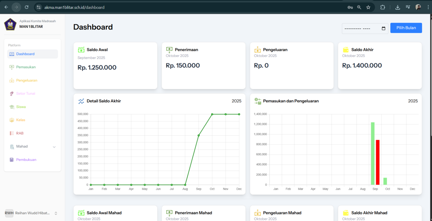Image resolution: width=432 pixels, height=221 pixels.
Task: Click the Pengeluaran sidebar icon
Action: (x=12, y=80)
